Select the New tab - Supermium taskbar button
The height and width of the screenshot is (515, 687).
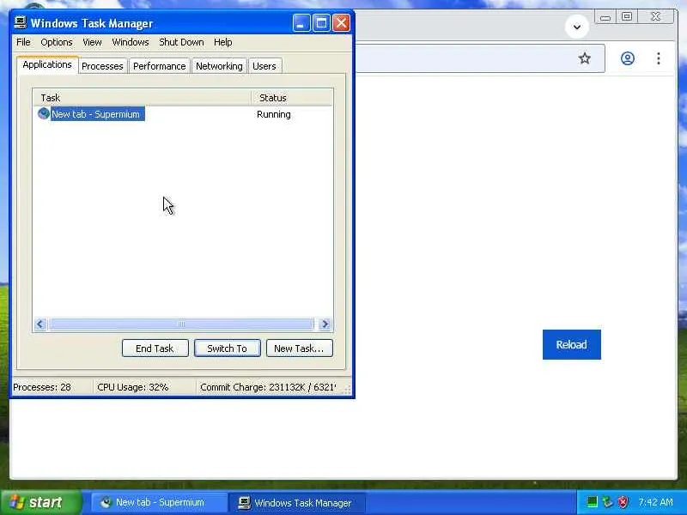(159, 502)
